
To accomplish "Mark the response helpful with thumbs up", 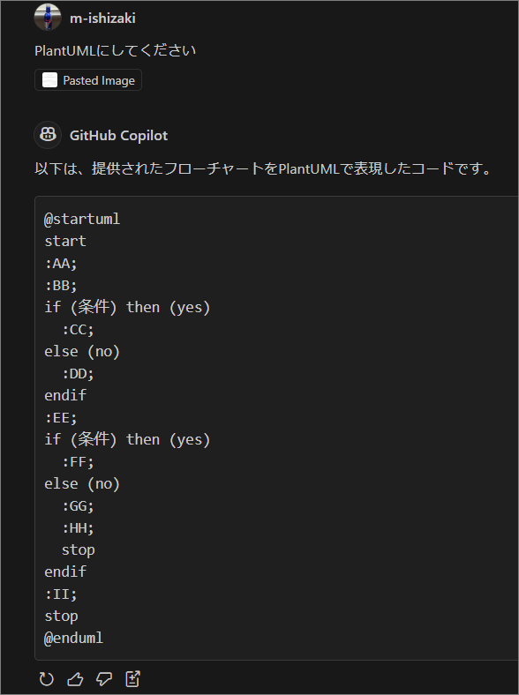I will (x=75, y=679).
